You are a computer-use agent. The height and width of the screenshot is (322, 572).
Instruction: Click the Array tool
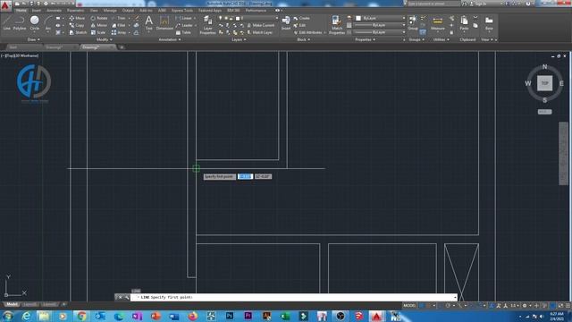pos(119,32)
